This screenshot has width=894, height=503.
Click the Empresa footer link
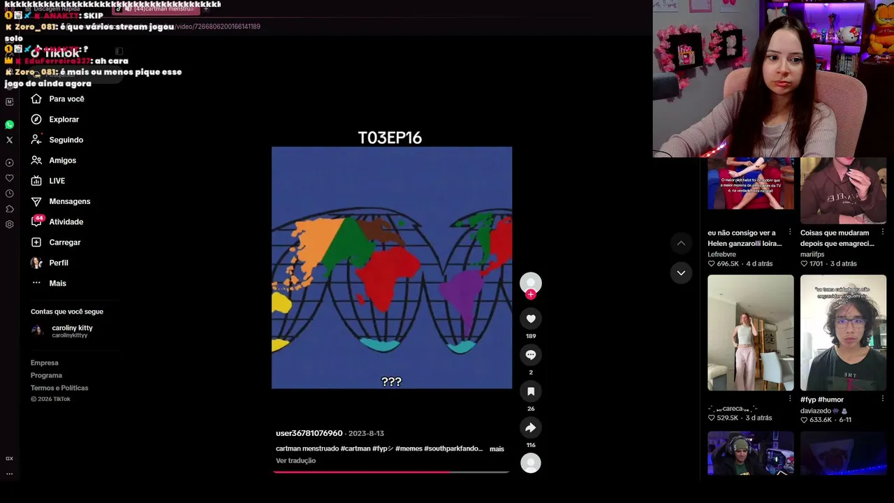pos(44,363)
